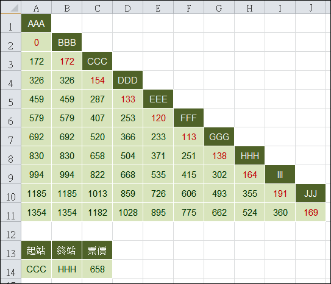Click the red 169 cell
This screenshot has height=284, width=331.
(310, 212)
